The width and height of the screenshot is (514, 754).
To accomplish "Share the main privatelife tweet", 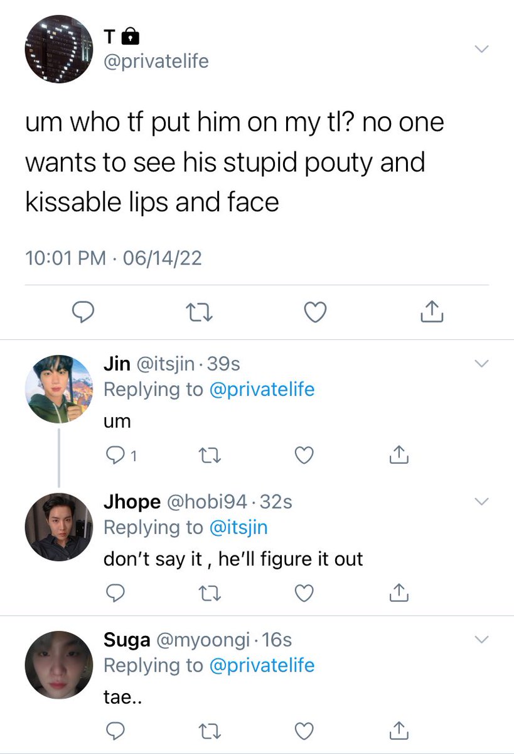I will click(431, 312).
